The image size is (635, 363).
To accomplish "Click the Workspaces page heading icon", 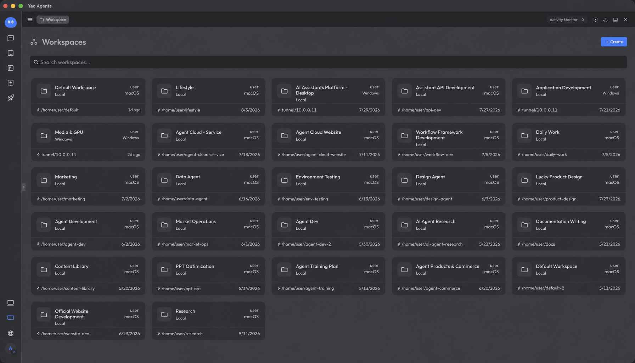I will (34, 42).
